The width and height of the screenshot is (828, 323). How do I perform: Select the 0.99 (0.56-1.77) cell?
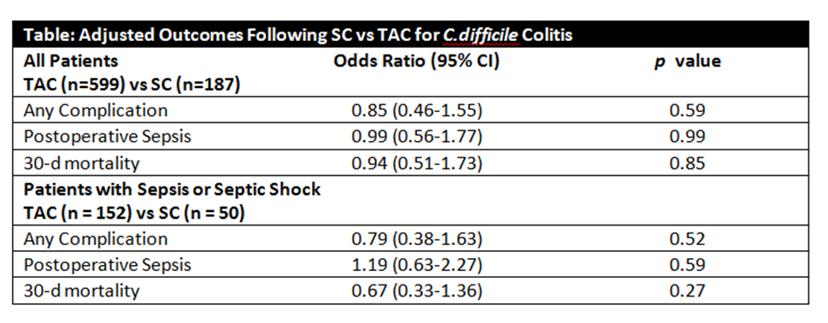[417, 136]
